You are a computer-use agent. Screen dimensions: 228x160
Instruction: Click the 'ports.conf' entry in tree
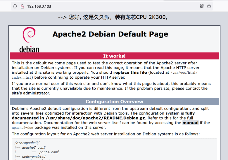(x=49, y=152)
